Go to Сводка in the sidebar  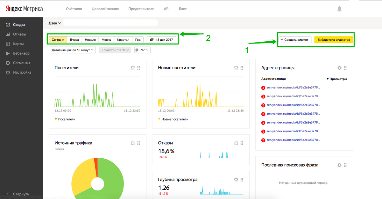click(19, 25)
